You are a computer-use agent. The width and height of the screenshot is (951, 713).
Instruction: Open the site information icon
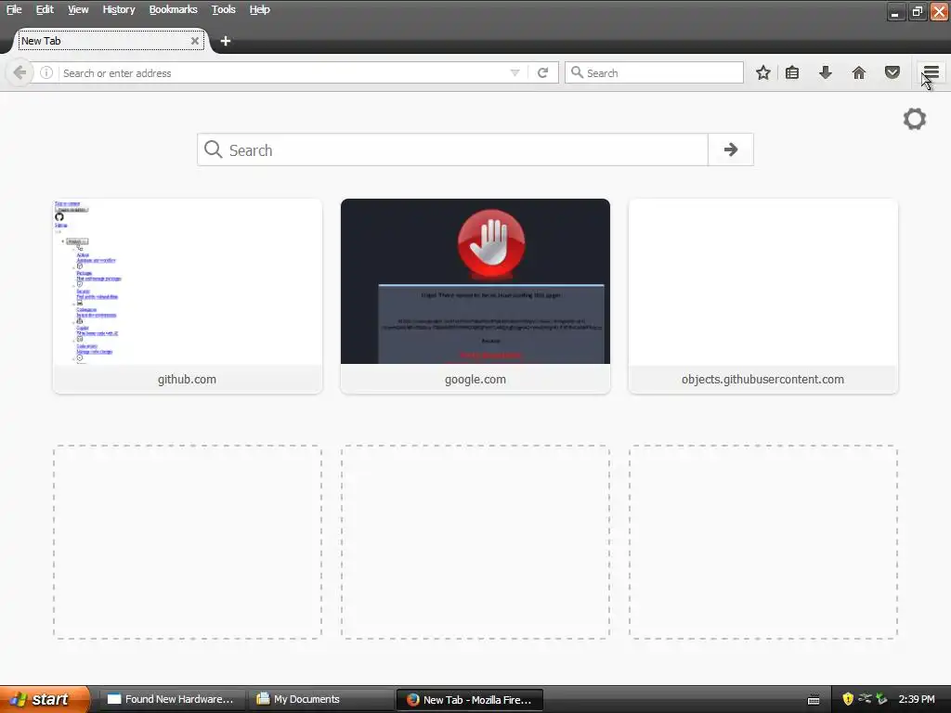tap(46, 72)
